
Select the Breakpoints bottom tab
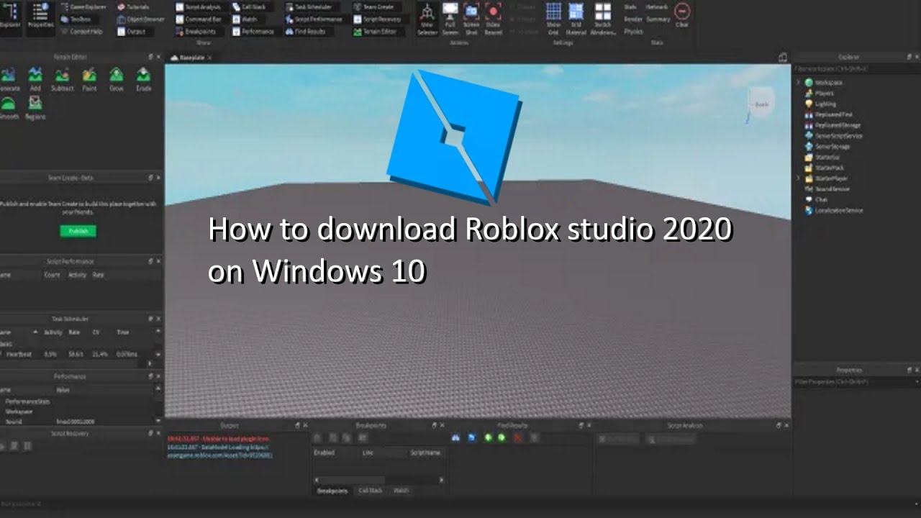tap(332, 491)
